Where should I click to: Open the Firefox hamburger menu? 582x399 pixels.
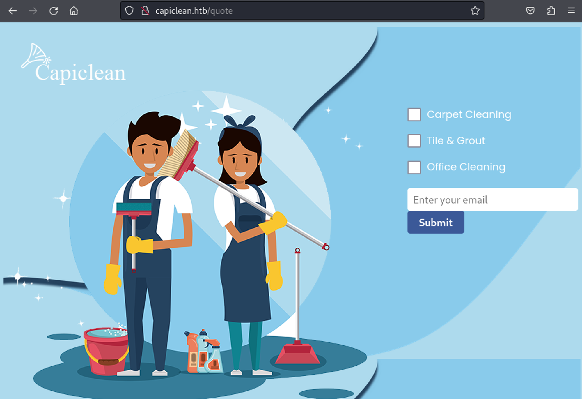click(571, 11)
